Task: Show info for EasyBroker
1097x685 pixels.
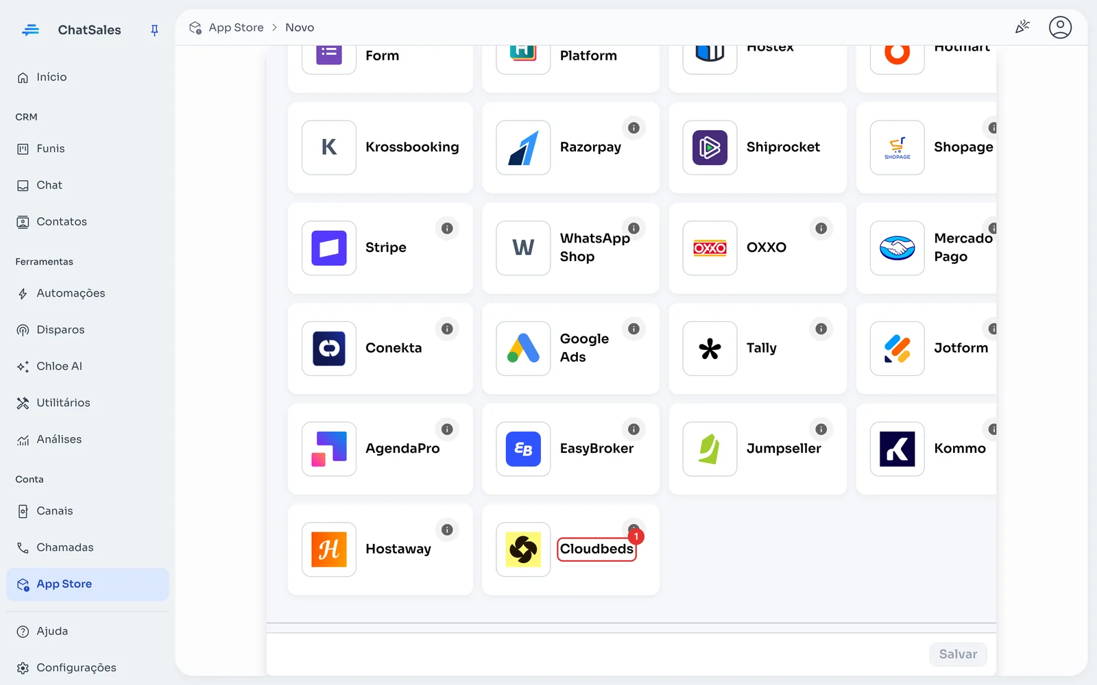Action: [x=634, y=429]
